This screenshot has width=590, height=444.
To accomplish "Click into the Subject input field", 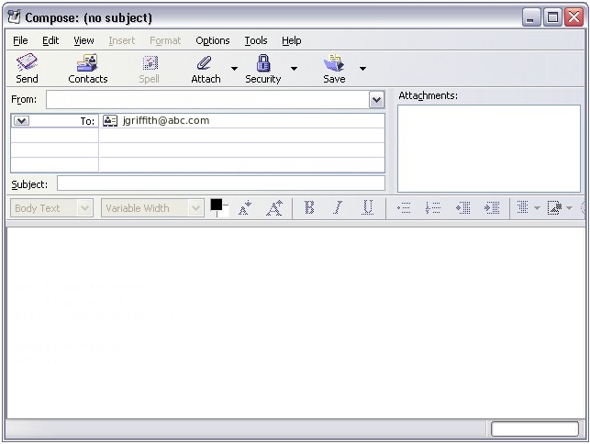I will tap(220, 183).
